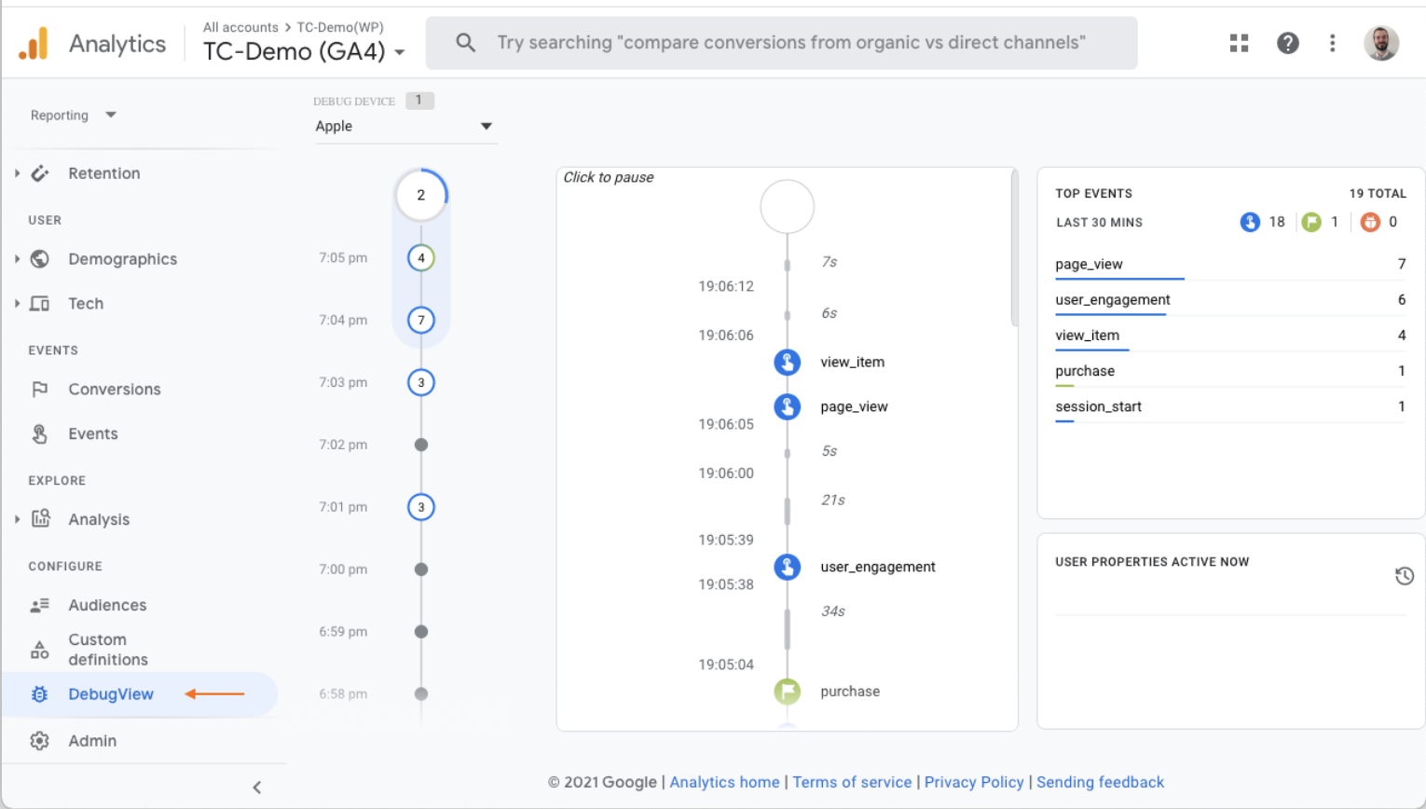Click the Analysis chart icon
The width and height of the screenshot is (1426, 809).
tap(41, 519)
